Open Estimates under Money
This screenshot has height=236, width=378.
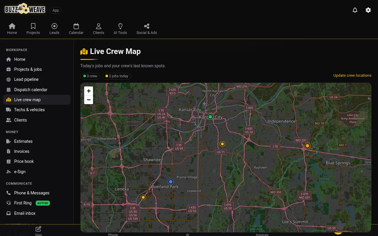pos(37,141)
